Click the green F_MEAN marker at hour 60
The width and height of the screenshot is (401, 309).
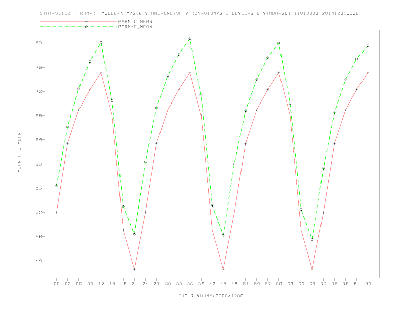tap(279, 43)
